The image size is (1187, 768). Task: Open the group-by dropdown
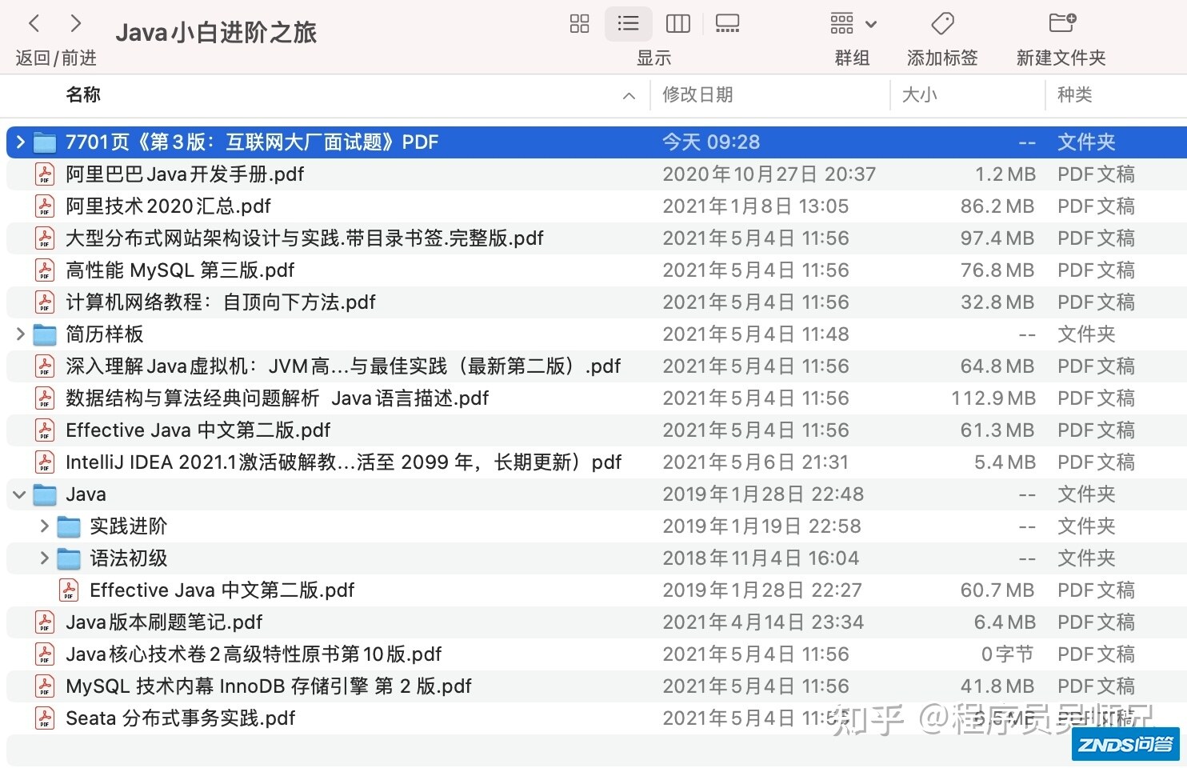853,24
